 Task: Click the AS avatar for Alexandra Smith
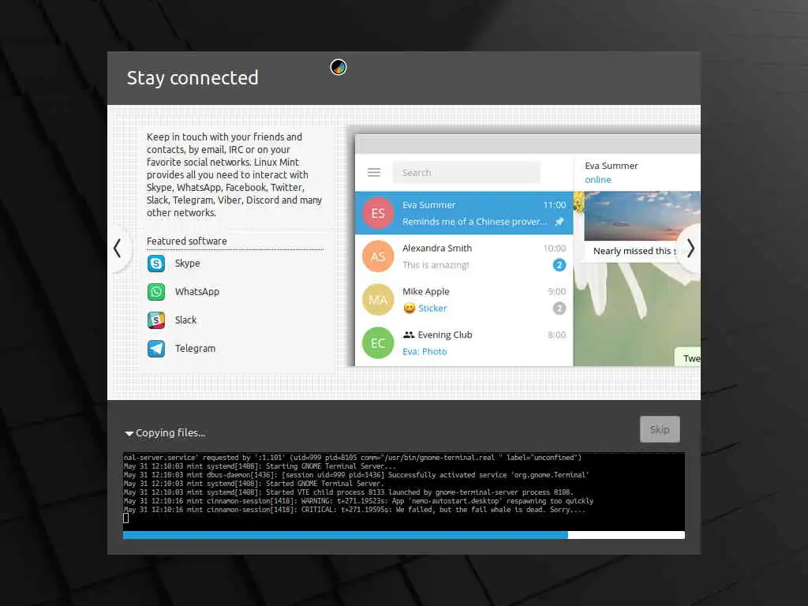click(378, 256)
